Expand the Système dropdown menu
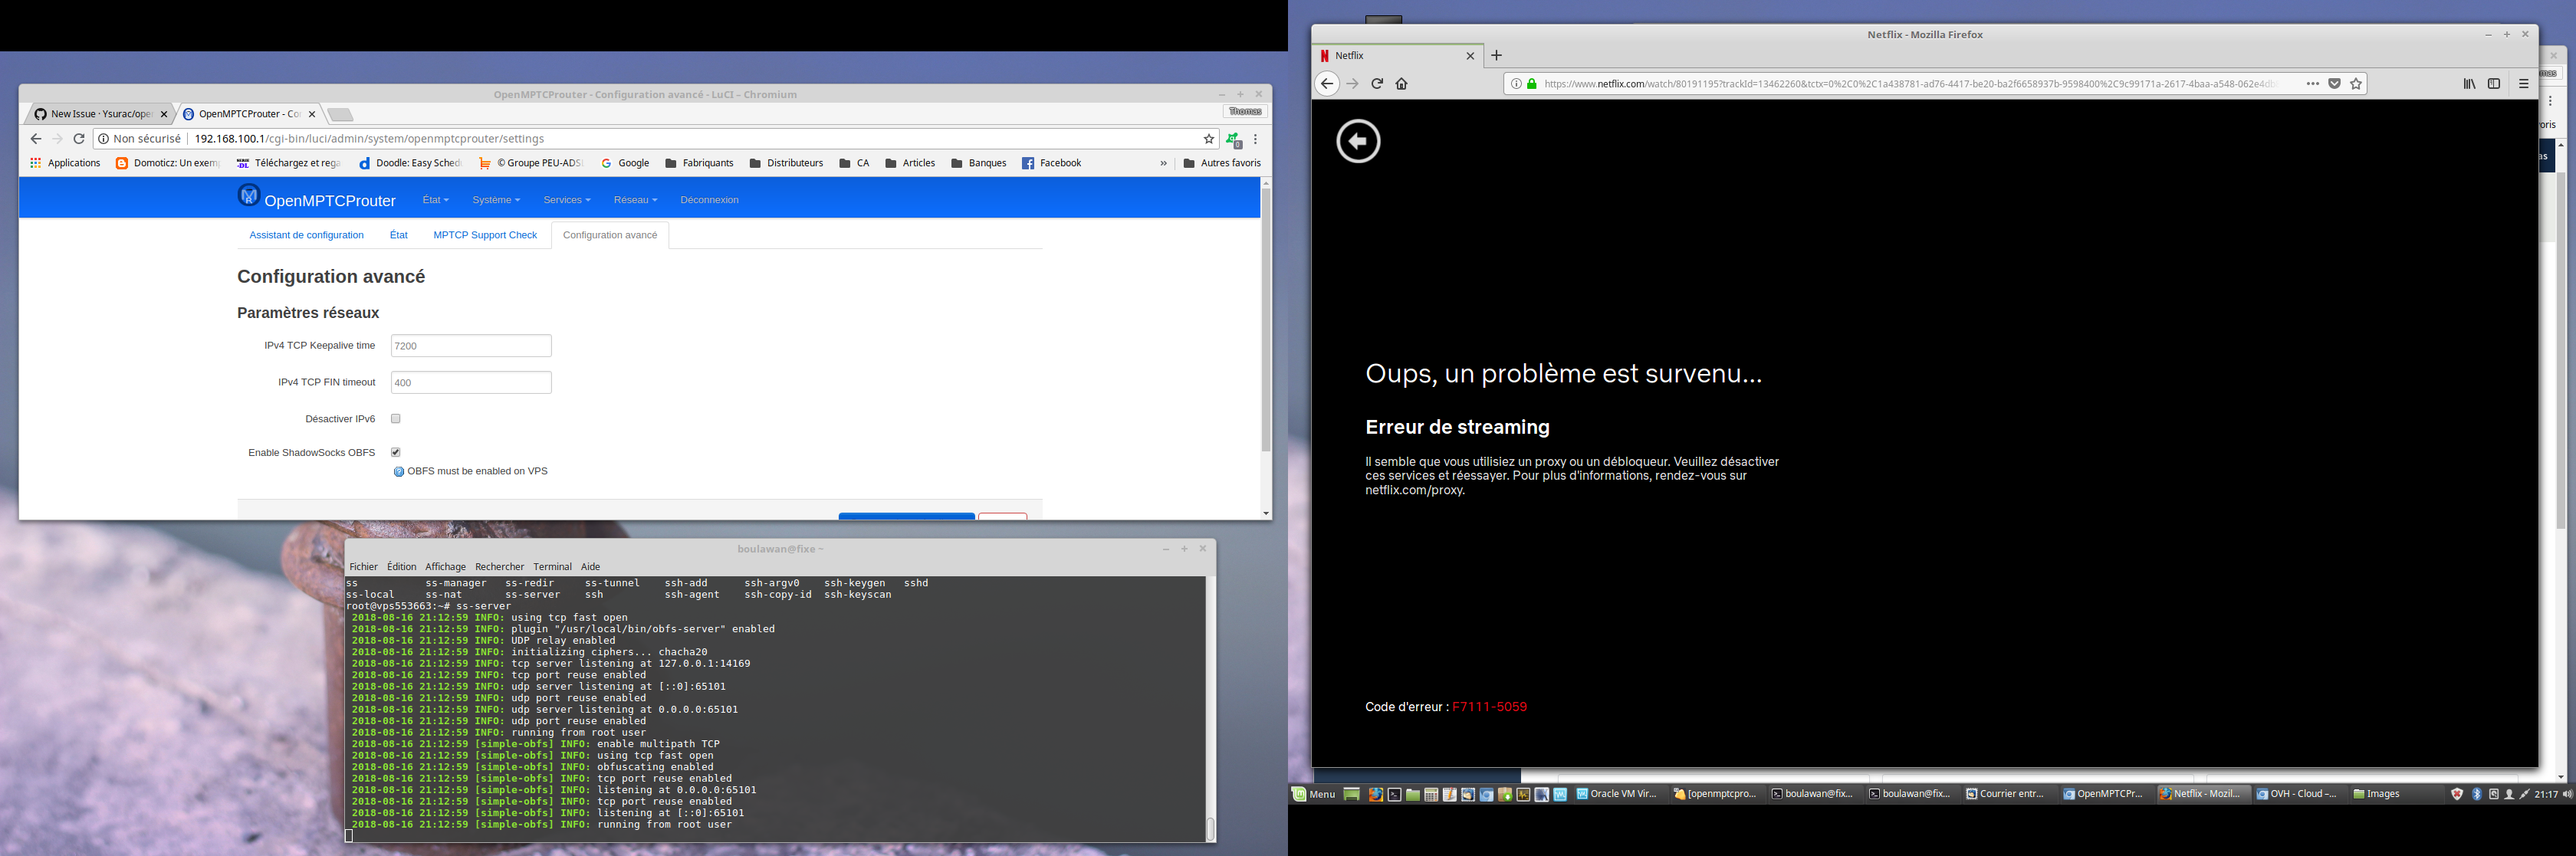Viewport: 2576px width, 856px height. tap(496, 200)
